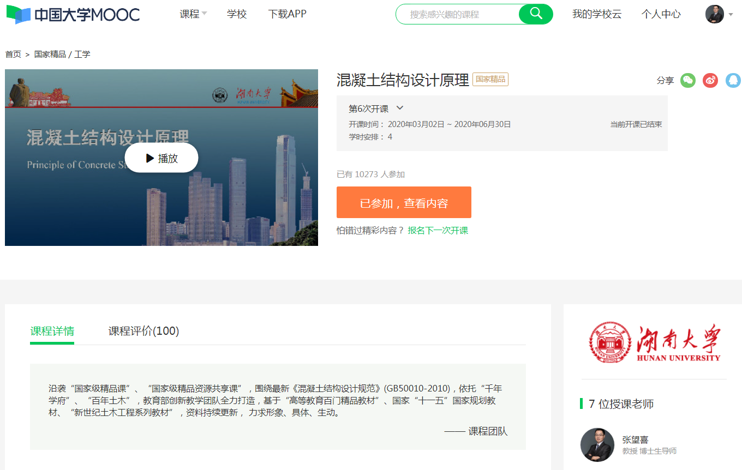The height and width of the screenshot is (470, 742).
Task: Open the 学校 menu item
Action: click(237, 14)
